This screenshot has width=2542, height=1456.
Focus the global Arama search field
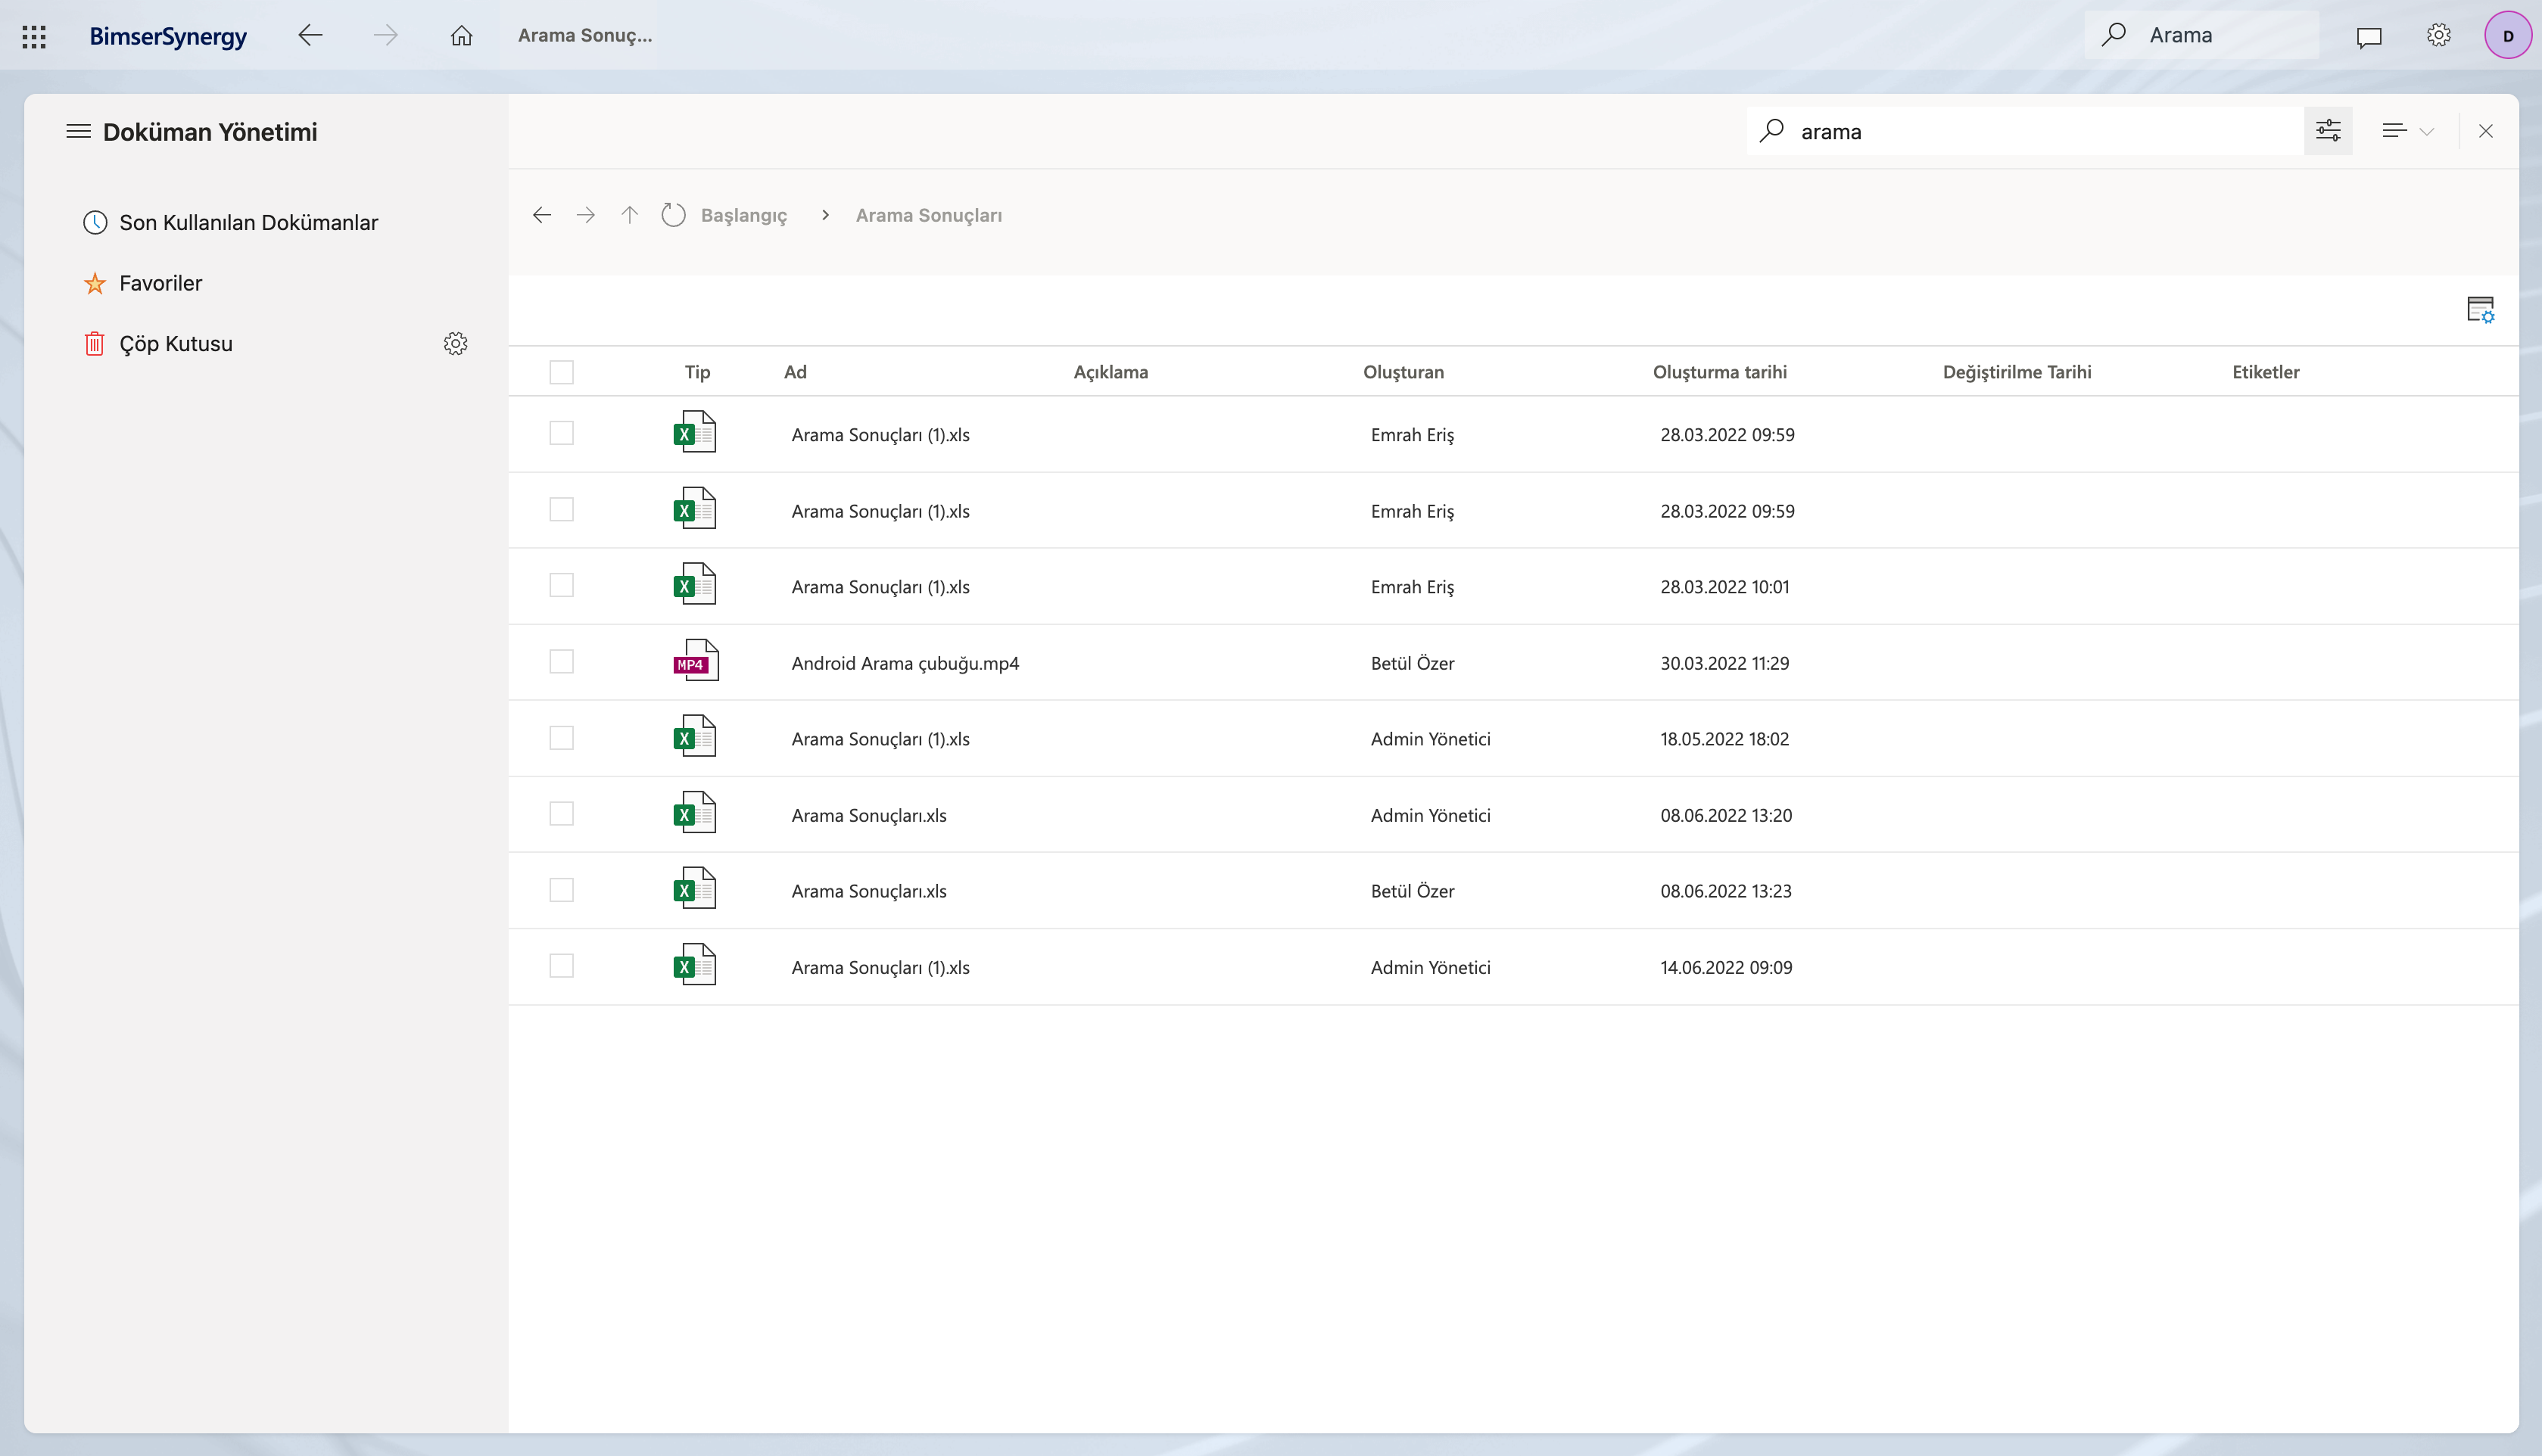click(x=2202, y=35)
